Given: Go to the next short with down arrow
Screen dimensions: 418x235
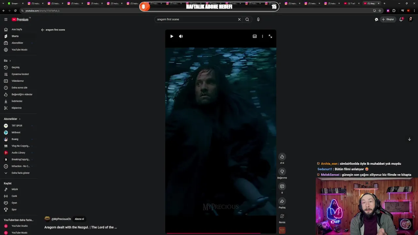Looking at the screenshot, I should pyautogui.click(x=410, y=139).
